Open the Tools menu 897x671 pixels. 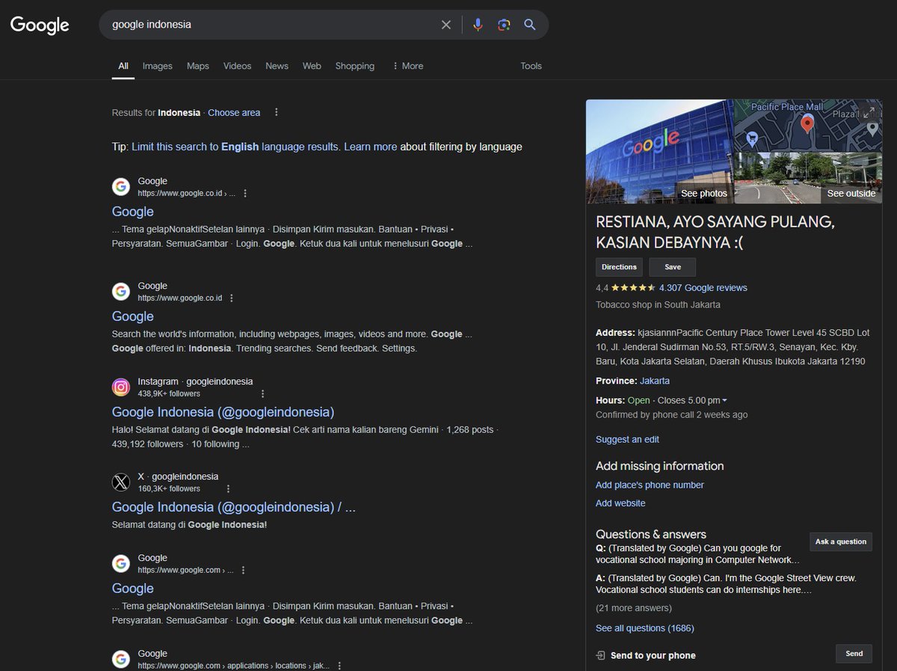pos(531,66)
